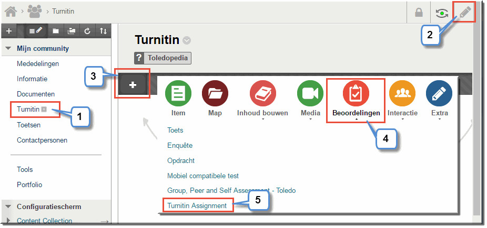This screenshot has width=487, height=228.
Task: Open the community people icon in breadcrumb
Action: tap(35, 11)
